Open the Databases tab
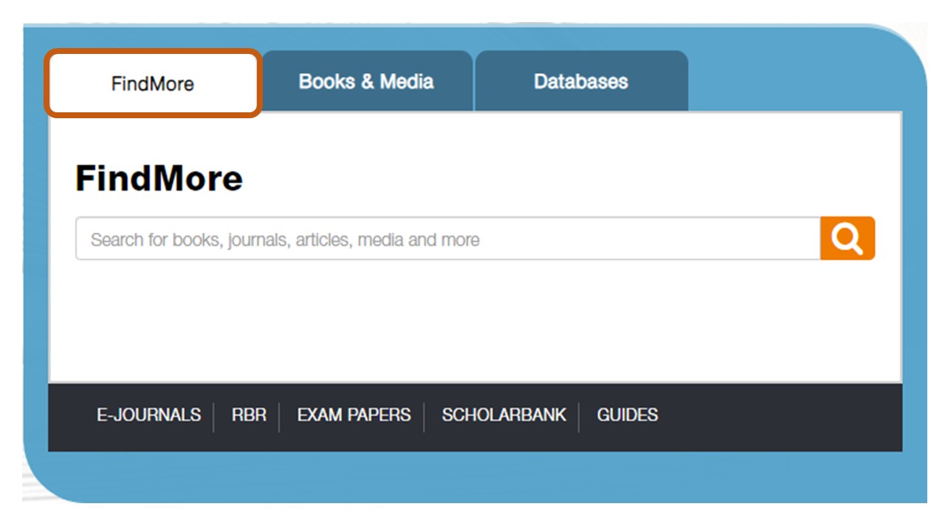The width and height of the screenshot is (945, 532). 580,81
